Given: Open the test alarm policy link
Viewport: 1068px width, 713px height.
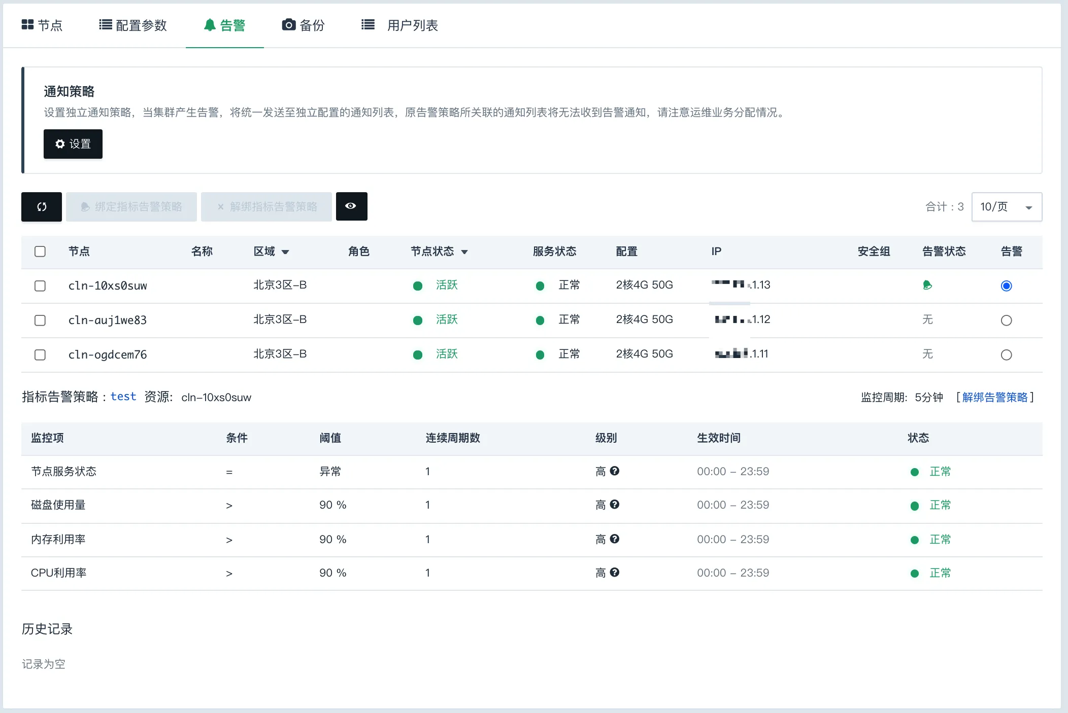Looking at the screenshot, I should [123, 397].
